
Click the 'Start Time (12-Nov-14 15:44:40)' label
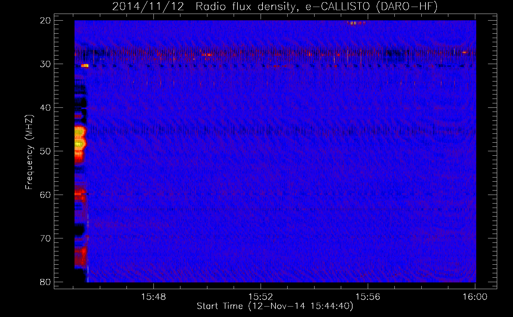275,306
